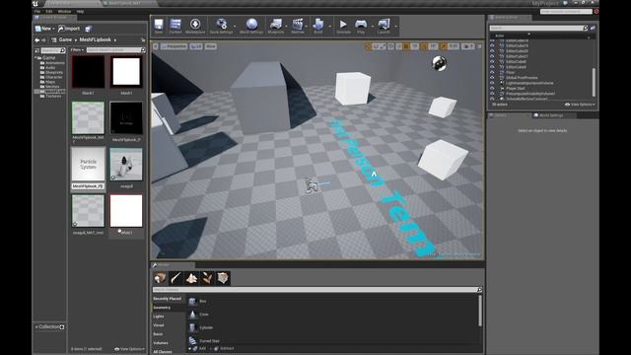Toggle the Lit view mode button

(x=196, y=46)
